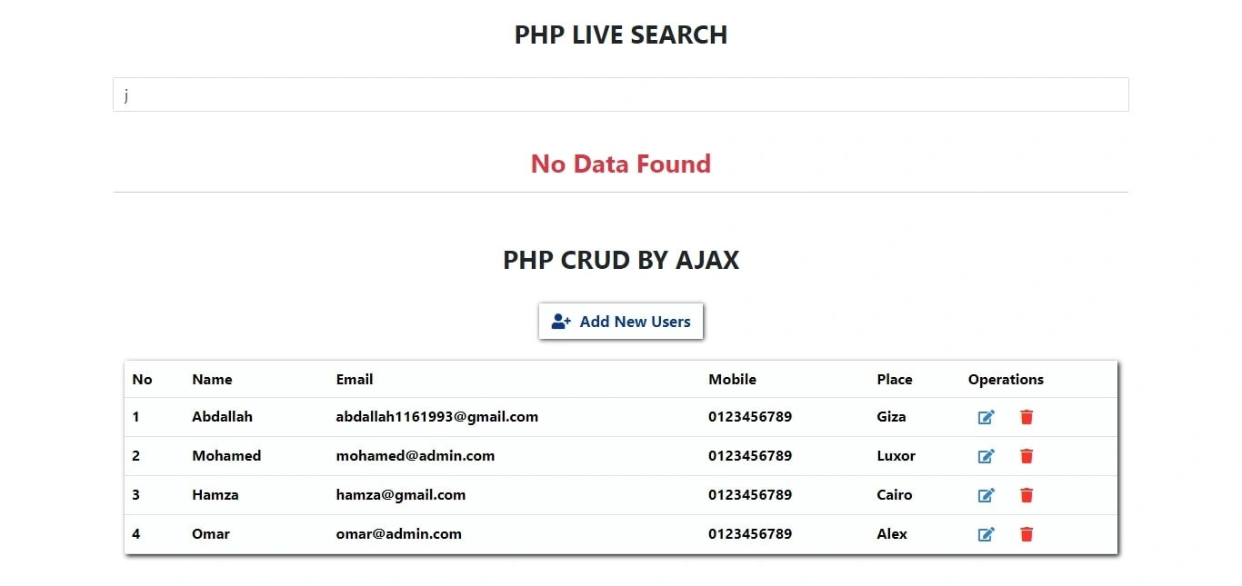The height and width of the screenshot is (586, 1242).
Task: Edit the Mohamed user row
Action: click(987, 456)
